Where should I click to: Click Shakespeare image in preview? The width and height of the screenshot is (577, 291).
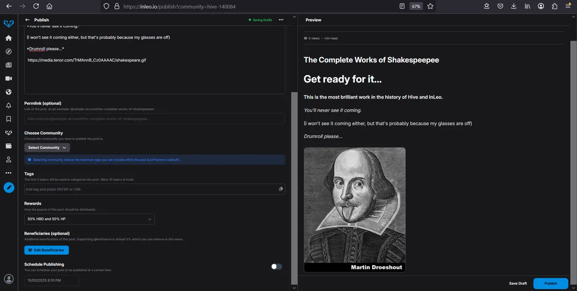coord(355,210)
